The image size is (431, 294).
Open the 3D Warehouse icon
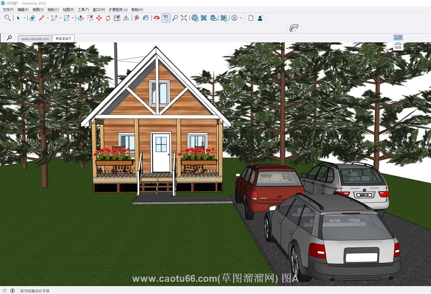(195, 18)
